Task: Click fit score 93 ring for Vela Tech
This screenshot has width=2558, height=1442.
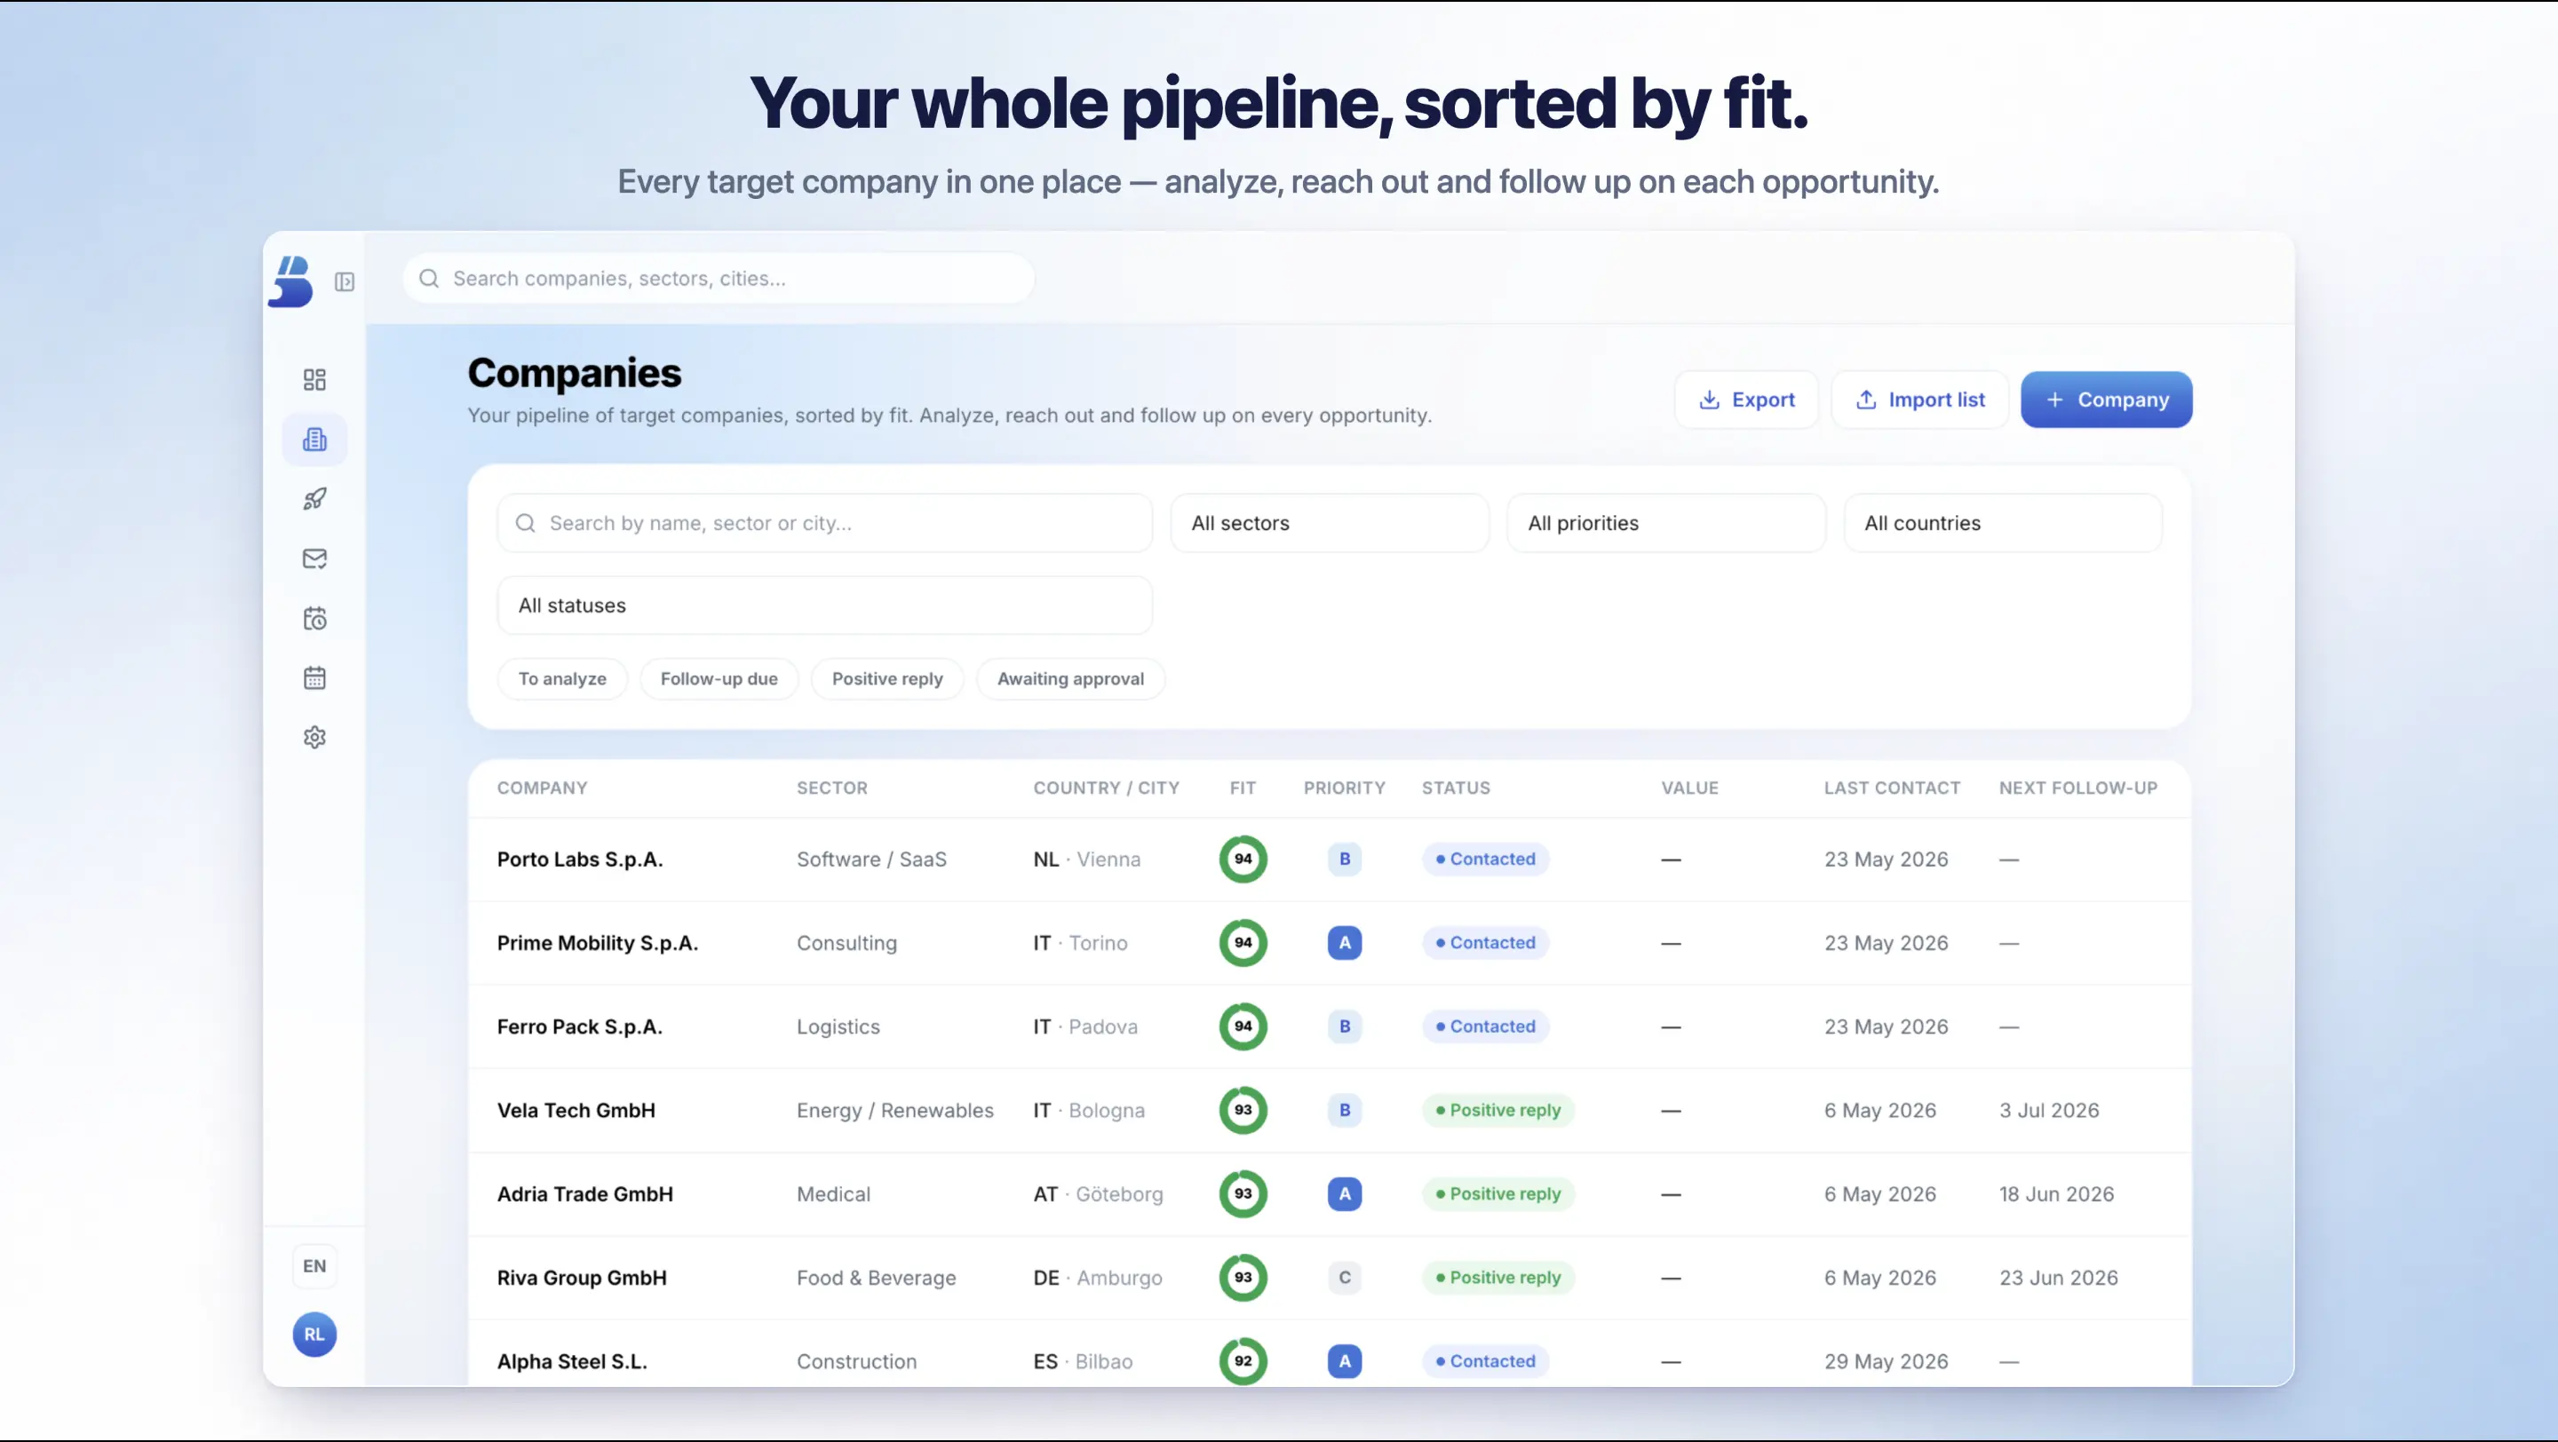Action: (1243, 1111)
